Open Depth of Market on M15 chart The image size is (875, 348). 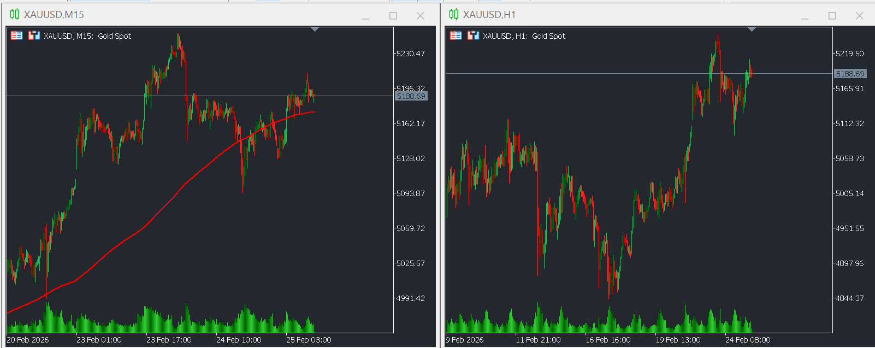34,36
